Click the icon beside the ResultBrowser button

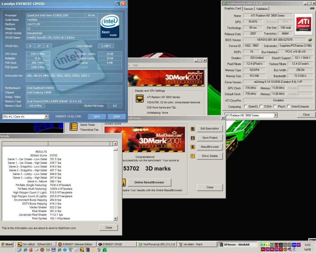(x=193, y=147)
